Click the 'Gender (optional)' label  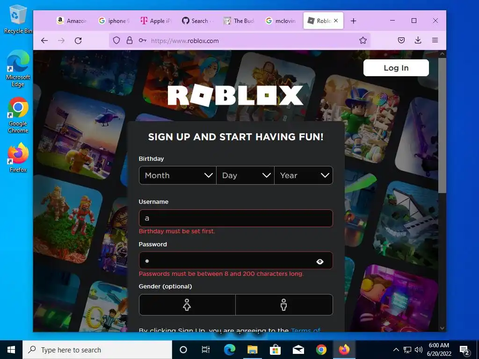(x=165, y=287)
